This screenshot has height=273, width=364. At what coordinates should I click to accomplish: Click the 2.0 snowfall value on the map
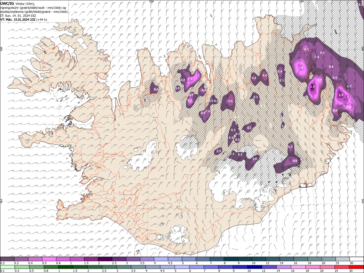point(341,95)
